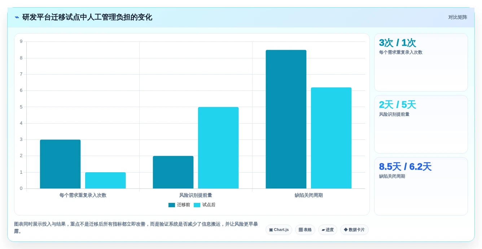
Task: Select the 进度 tag chip
Action: [328, 230]
